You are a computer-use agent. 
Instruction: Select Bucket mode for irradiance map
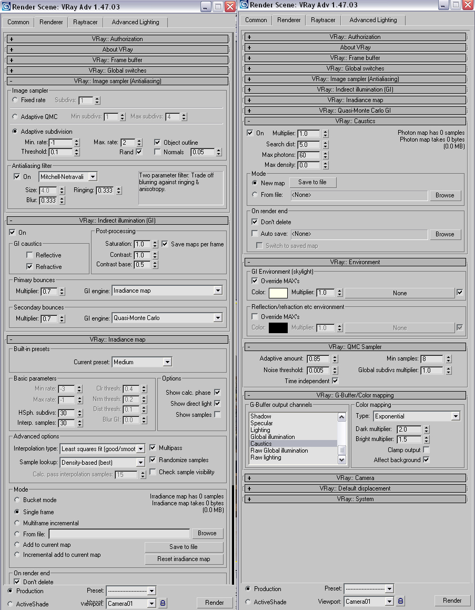[17, 500]
